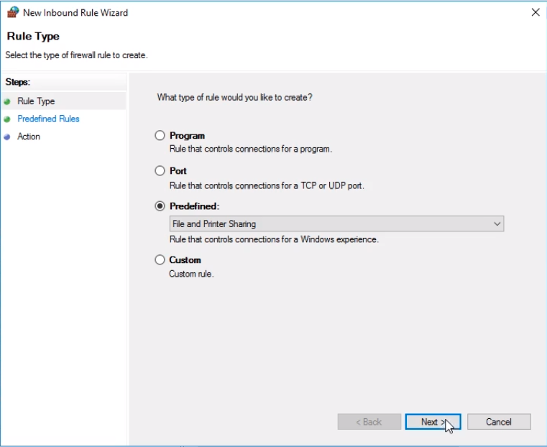Click the Next button

(433, 422)
